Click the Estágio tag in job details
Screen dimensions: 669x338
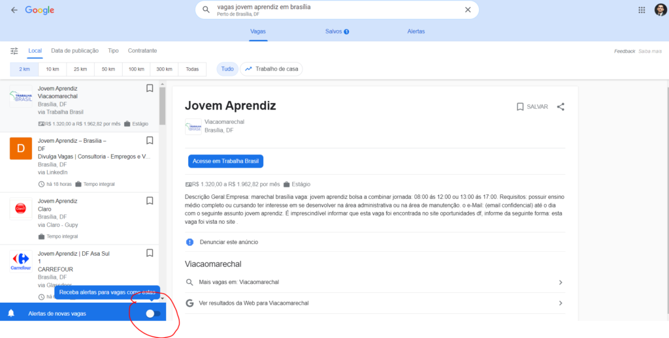(301, 185)
